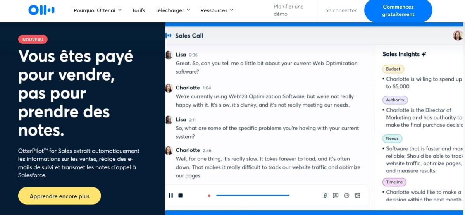Select the Budget tag

tap(393, 69)
